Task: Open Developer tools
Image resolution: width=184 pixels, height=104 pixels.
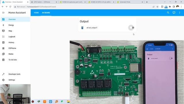Action: coord(15,74)
